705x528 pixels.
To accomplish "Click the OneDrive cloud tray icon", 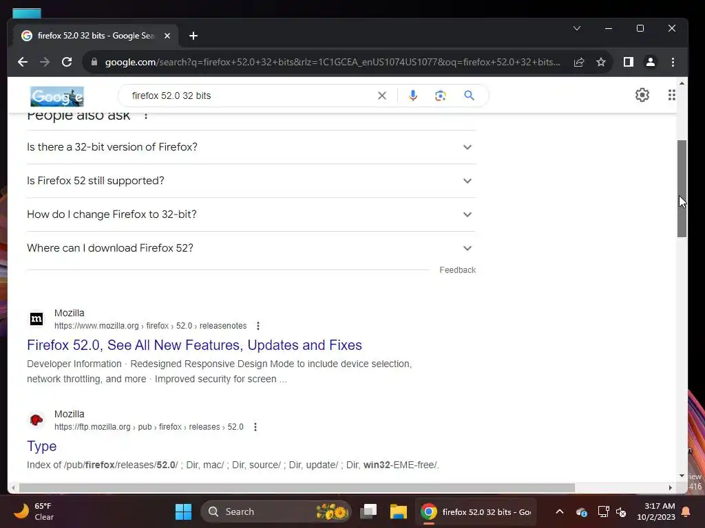I will pos(581,511).
